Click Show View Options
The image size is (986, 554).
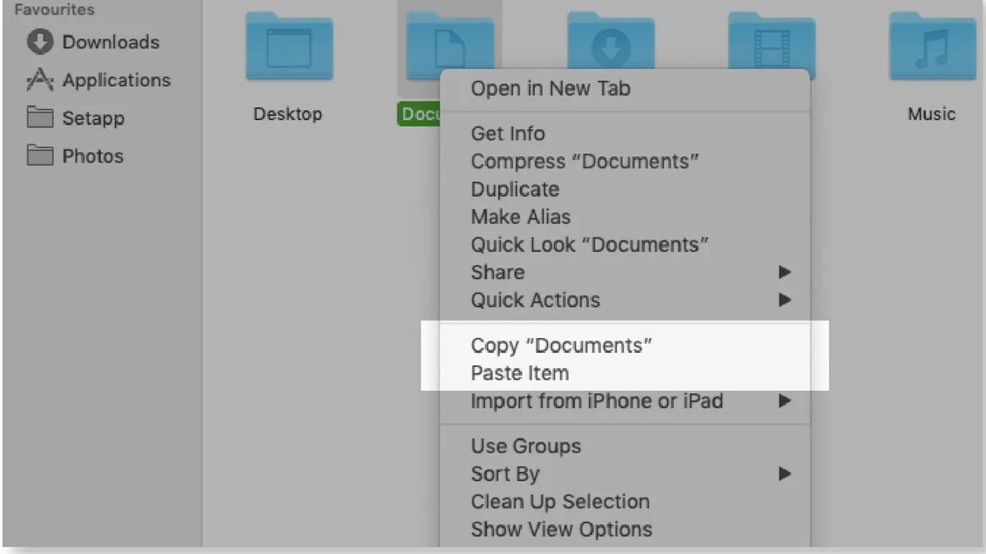561,529
